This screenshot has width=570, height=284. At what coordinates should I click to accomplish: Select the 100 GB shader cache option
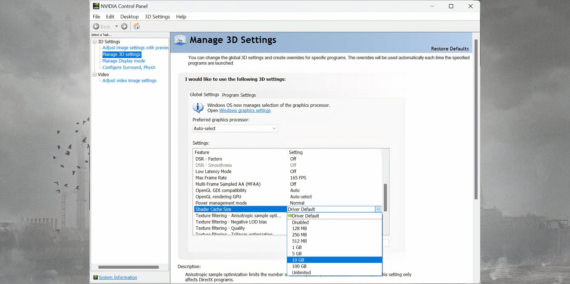point(299,266)
